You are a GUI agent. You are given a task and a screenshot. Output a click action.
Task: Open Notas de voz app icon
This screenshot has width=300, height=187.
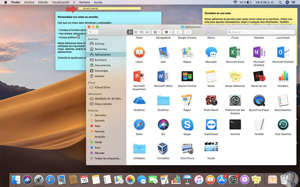259,76
